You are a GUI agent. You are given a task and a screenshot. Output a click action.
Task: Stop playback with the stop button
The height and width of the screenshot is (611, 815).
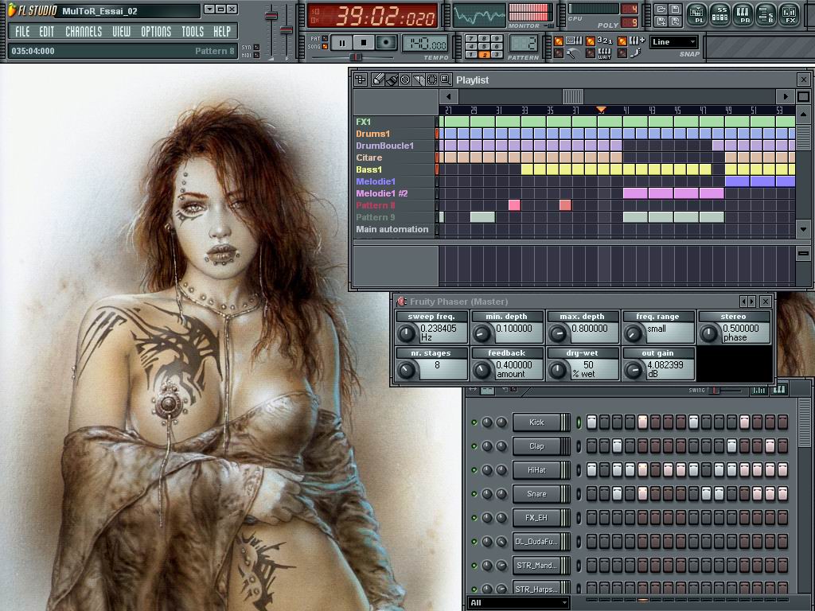coord(364,43)
